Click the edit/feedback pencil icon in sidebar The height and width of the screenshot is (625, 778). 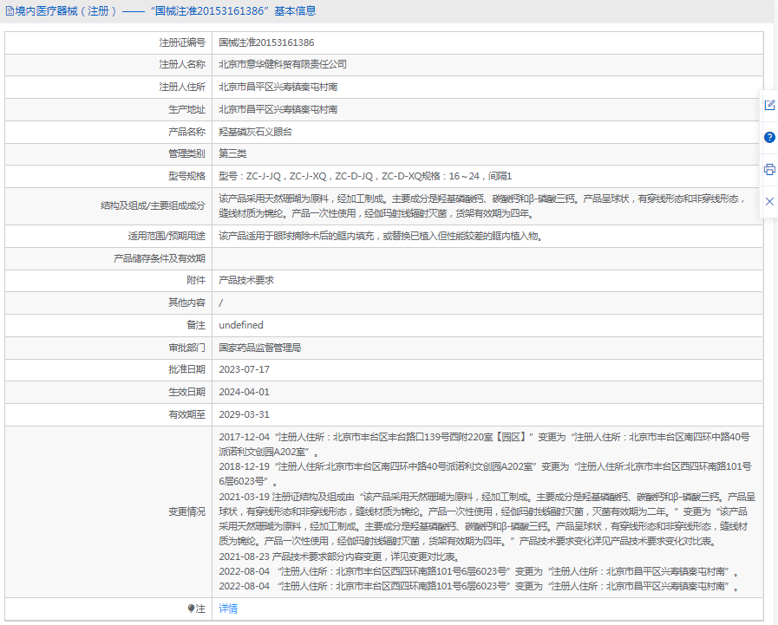pos(769,105)
